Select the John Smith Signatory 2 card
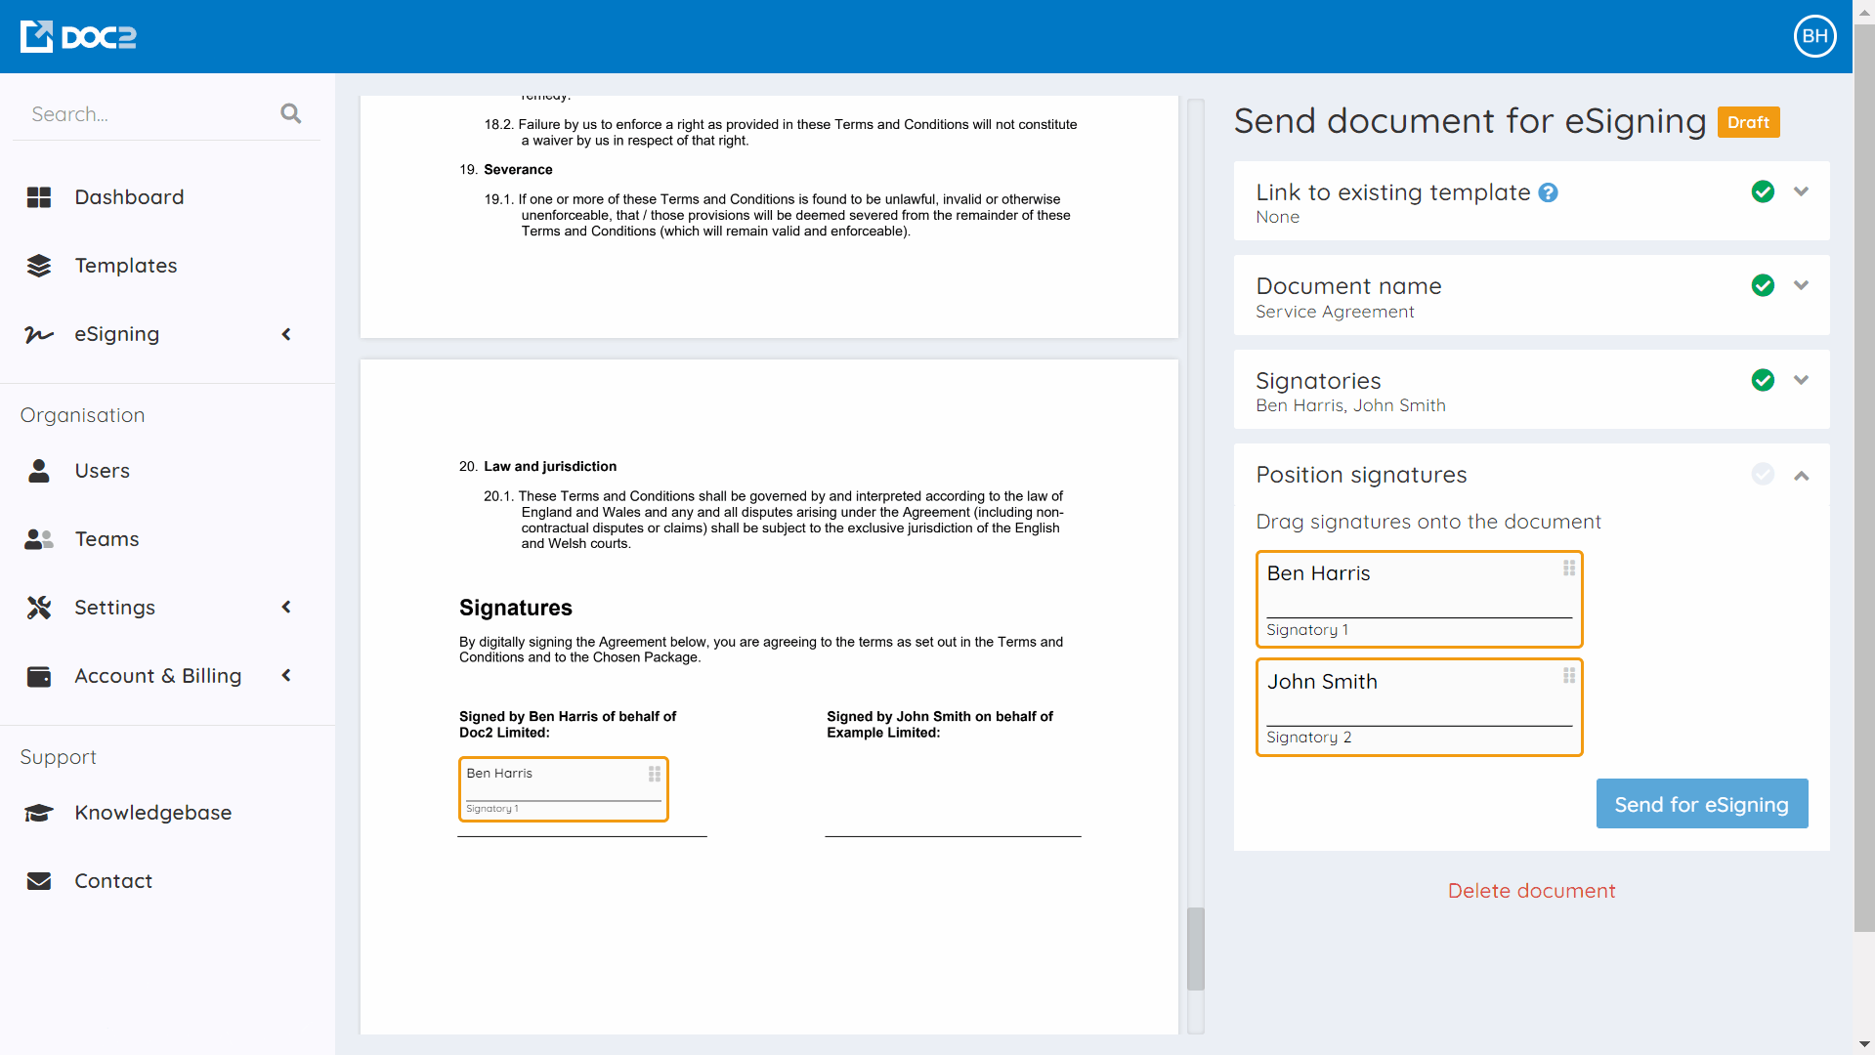This screenshot has height=1055, width=1875. [1419, 707]
